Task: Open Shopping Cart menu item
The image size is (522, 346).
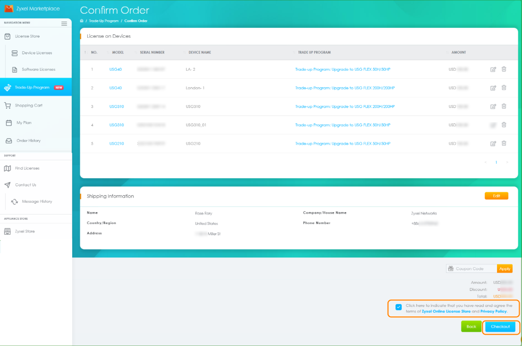Action: coord(29,106)
